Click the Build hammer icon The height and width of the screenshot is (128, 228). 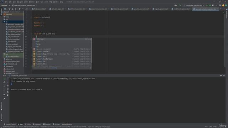click(180, 5)
